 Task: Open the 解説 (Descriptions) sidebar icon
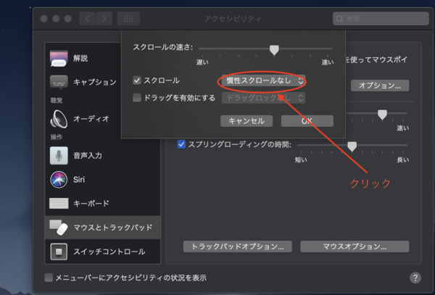click(x=59, y=59)
